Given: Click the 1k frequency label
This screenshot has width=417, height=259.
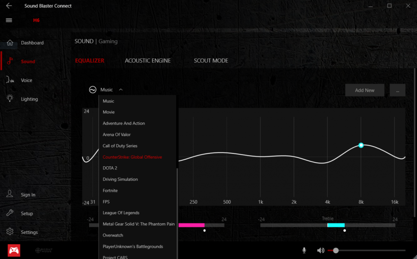Looking at the screenshot, I should point(260,202).
